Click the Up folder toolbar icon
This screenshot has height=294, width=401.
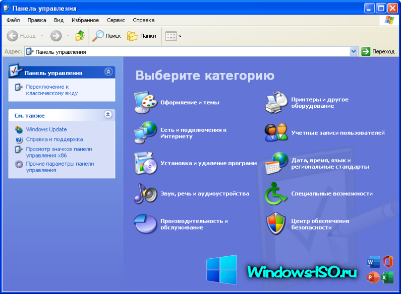pyautogui.click(x=80, y=36)
